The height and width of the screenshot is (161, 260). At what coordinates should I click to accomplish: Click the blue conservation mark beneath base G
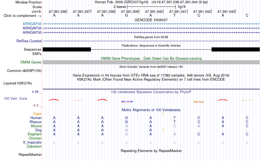click(x=127, y=101)
